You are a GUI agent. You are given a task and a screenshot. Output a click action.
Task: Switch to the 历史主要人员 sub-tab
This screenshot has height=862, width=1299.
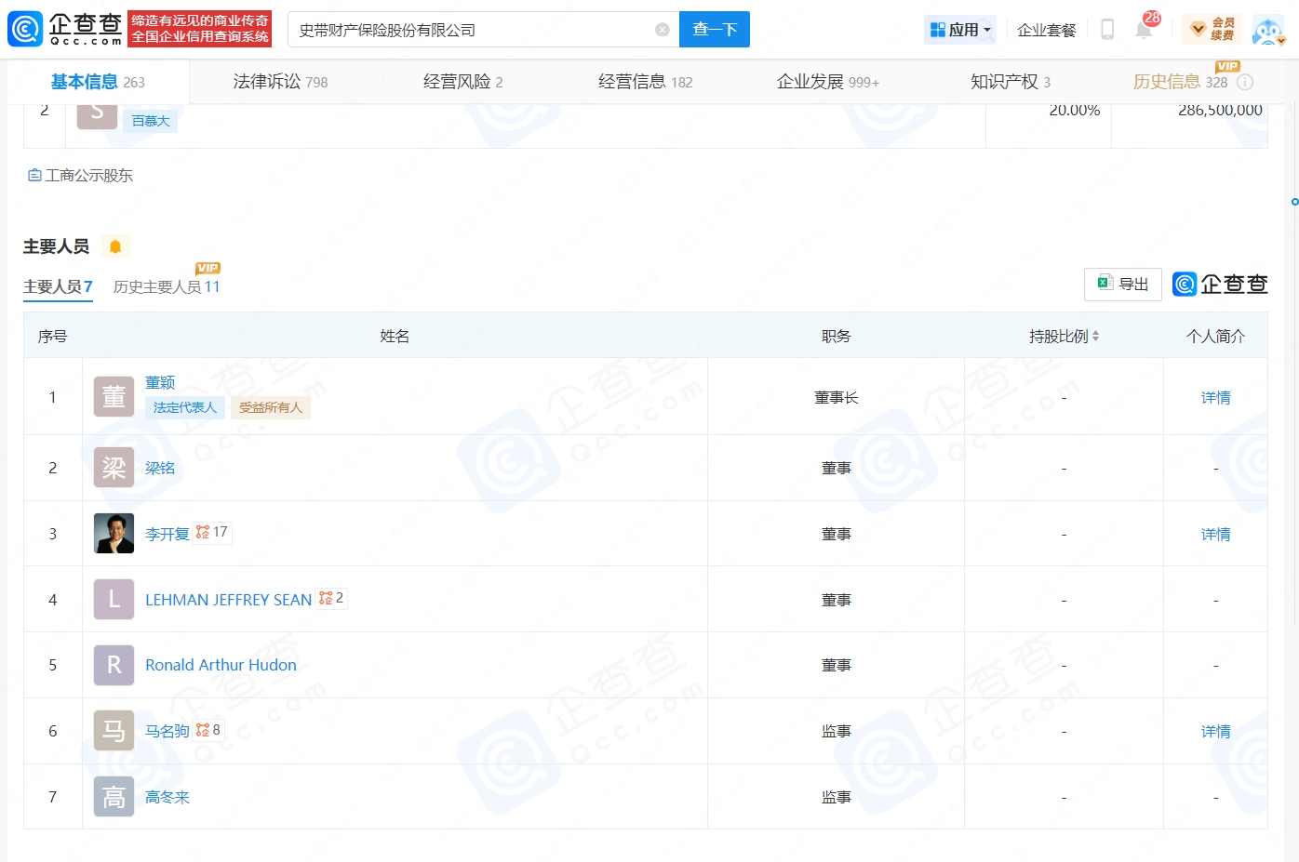[x=166, y=286]
